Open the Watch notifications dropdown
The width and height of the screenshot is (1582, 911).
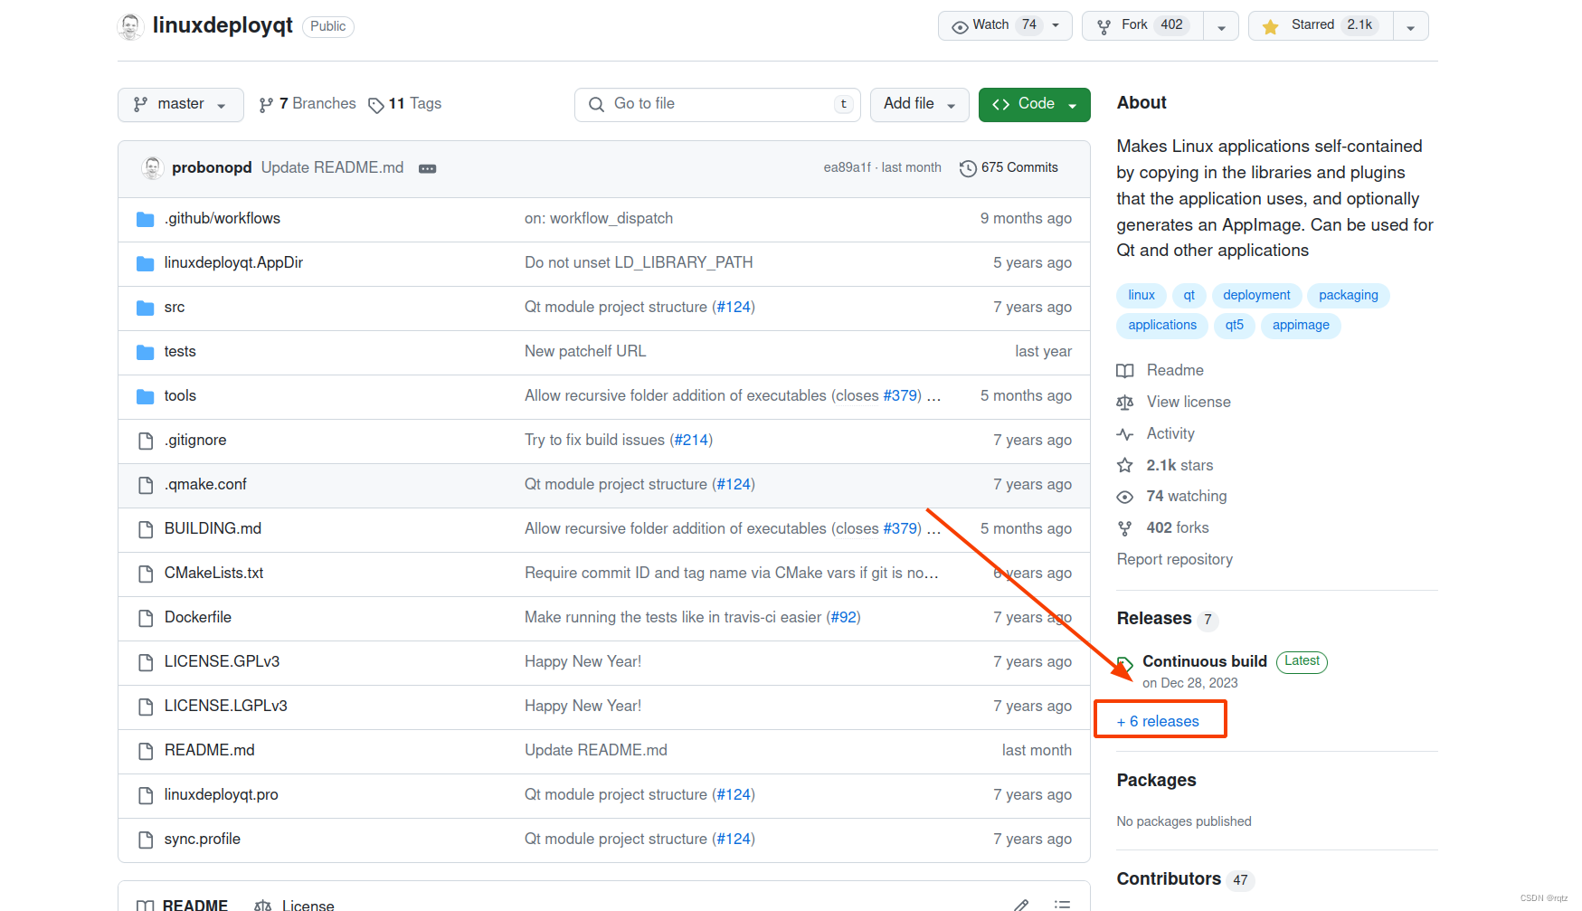(1005, 25)
